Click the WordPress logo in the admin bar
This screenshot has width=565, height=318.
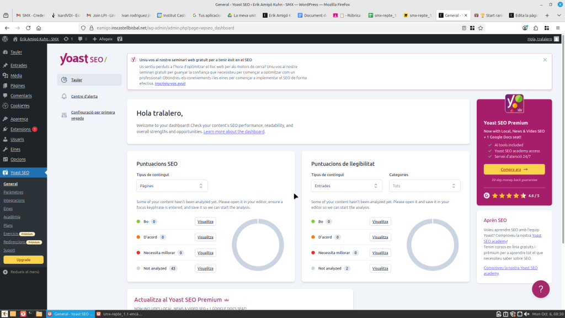pyautogui.click(x=5, y=39)
